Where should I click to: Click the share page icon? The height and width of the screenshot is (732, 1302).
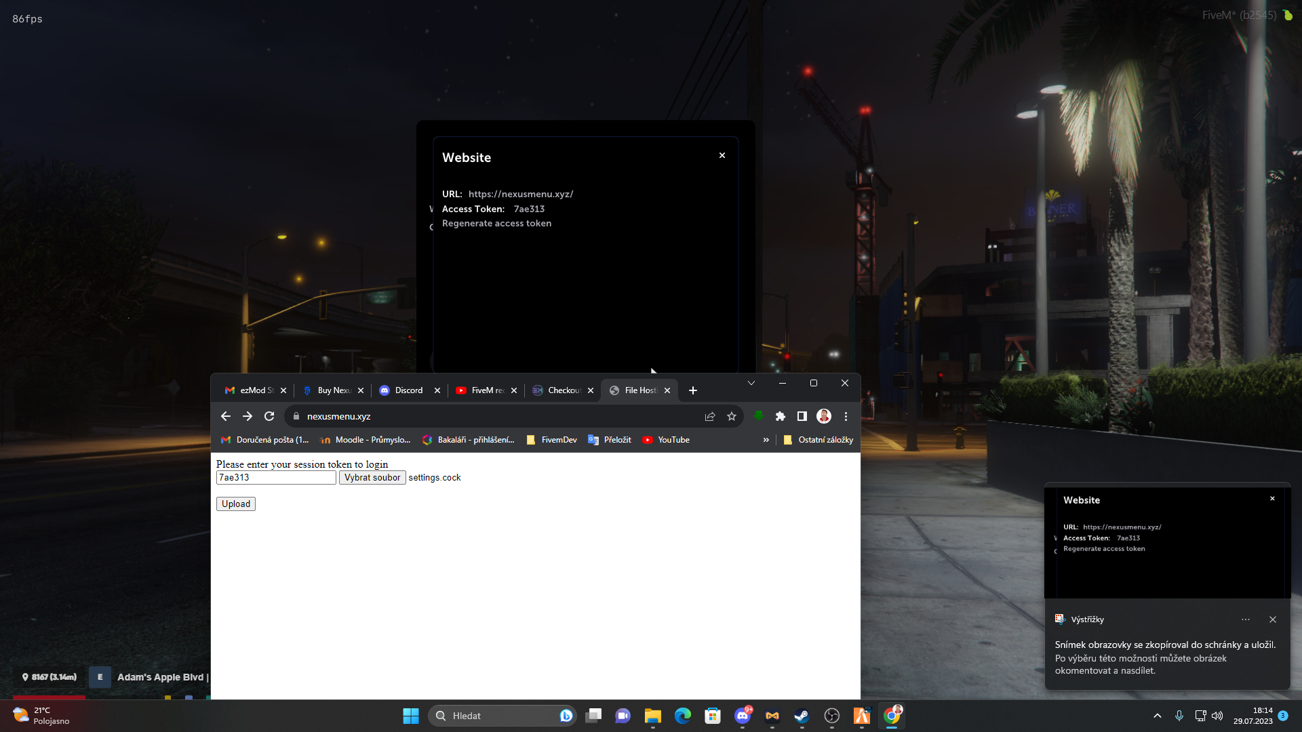pyautogui.click(x=710, y=416)
